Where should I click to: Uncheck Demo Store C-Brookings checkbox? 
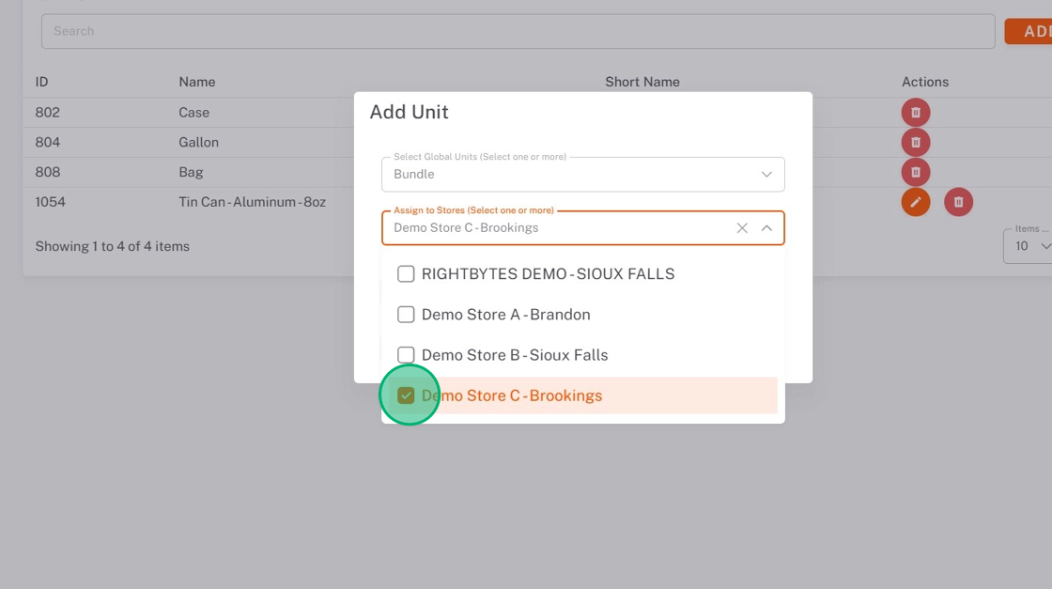tap(406, 395)
